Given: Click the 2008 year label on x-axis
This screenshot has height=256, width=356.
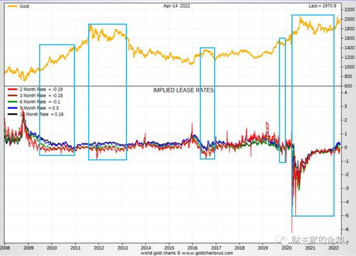Looking at the screenshot, I should 5,248.
